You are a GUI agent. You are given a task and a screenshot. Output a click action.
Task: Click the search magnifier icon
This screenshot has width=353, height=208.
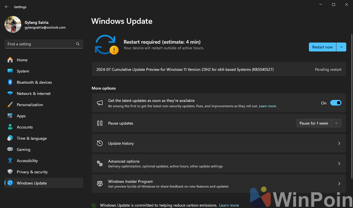click(x=78, y=44)
